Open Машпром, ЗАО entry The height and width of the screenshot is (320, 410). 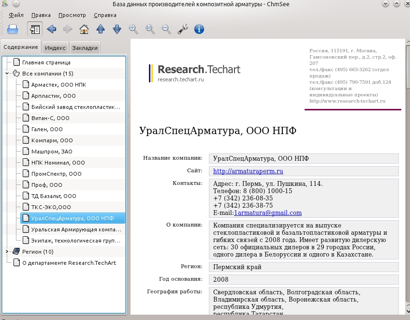click(52, 152)
